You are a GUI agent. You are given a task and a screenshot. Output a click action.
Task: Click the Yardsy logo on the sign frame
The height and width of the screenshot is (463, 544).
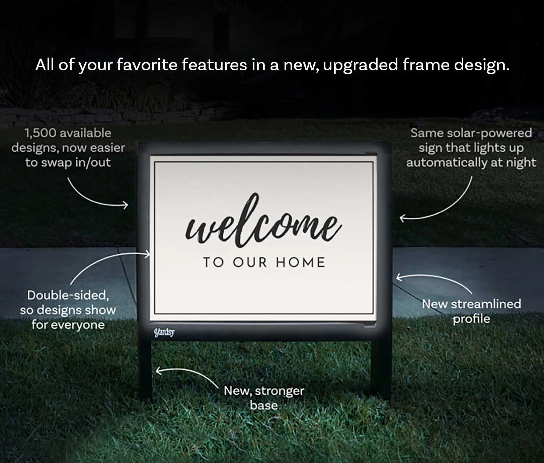[x=164, y=332]
